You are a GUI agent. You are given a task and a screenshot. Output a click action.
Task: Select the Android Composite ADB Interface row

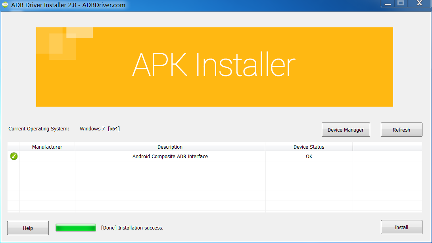click(x=170, y=157)
